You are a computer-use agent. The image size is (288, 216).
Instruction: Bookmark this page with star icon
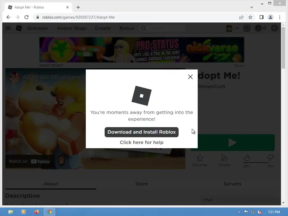click(x=250, y=17)
